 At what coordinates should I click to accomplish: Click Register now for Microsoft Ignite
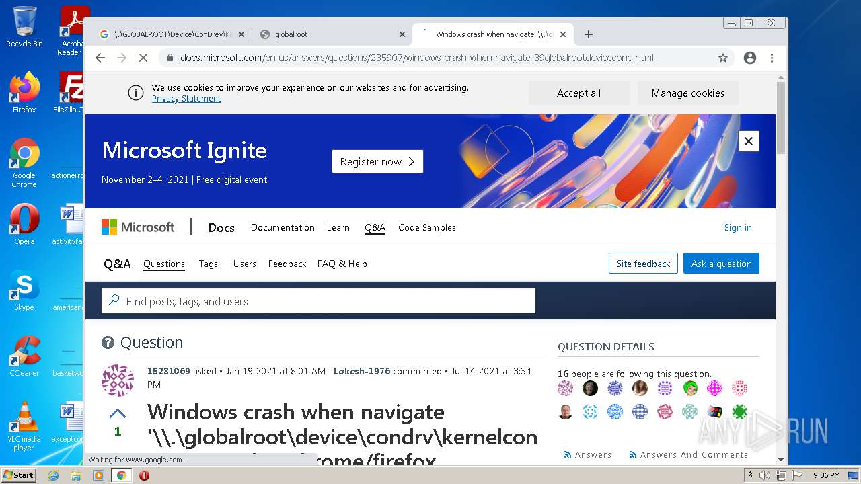[377, 161]
